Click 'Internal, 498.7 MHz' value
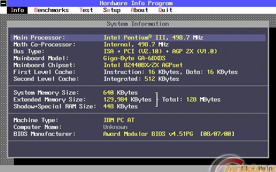The image size is (276, 172). pyautogui.click(x=136, y=44)
